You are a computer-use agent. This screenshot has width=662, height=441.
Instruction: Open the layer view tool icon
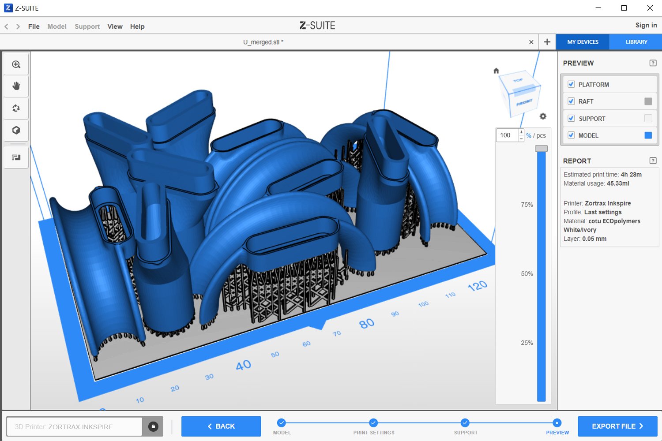[16, 157]
